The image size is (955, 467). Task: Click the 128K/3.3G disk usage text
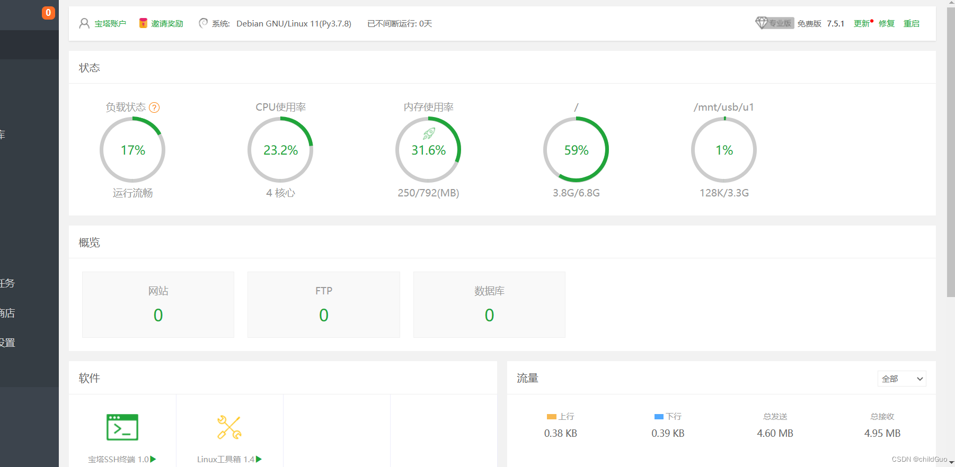[724, 193]
